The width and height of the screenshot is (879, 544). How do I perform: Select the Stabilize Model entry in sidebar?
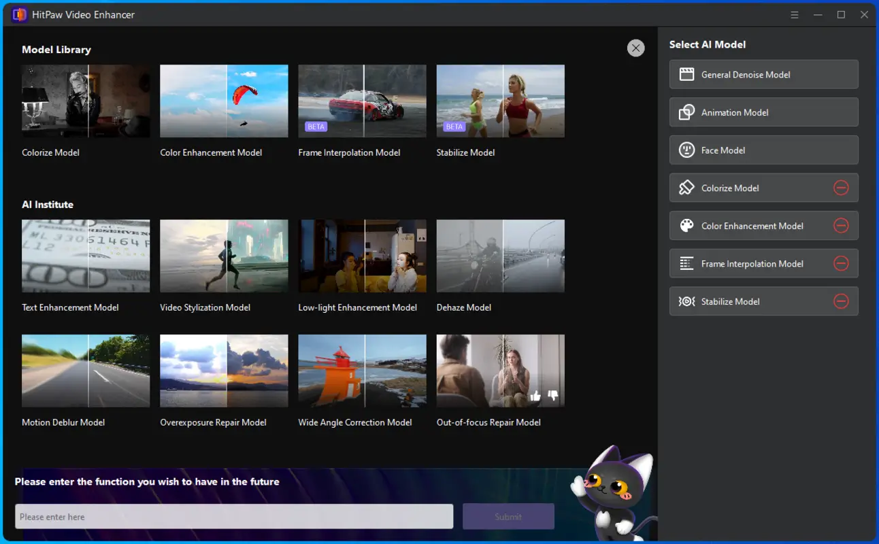tap(748, 301)
